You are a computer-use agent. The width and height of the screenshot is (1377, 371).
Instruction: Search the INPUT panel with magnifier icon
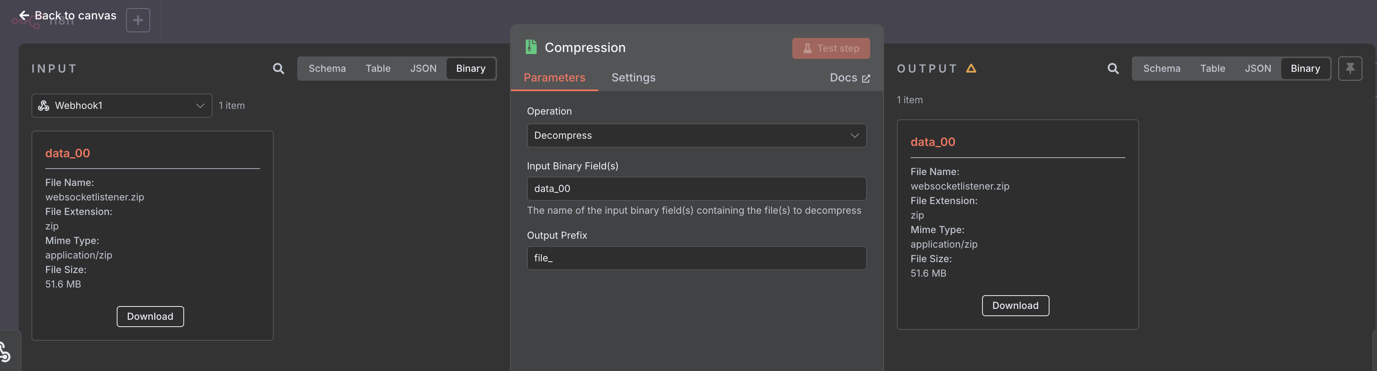point(279,68)
